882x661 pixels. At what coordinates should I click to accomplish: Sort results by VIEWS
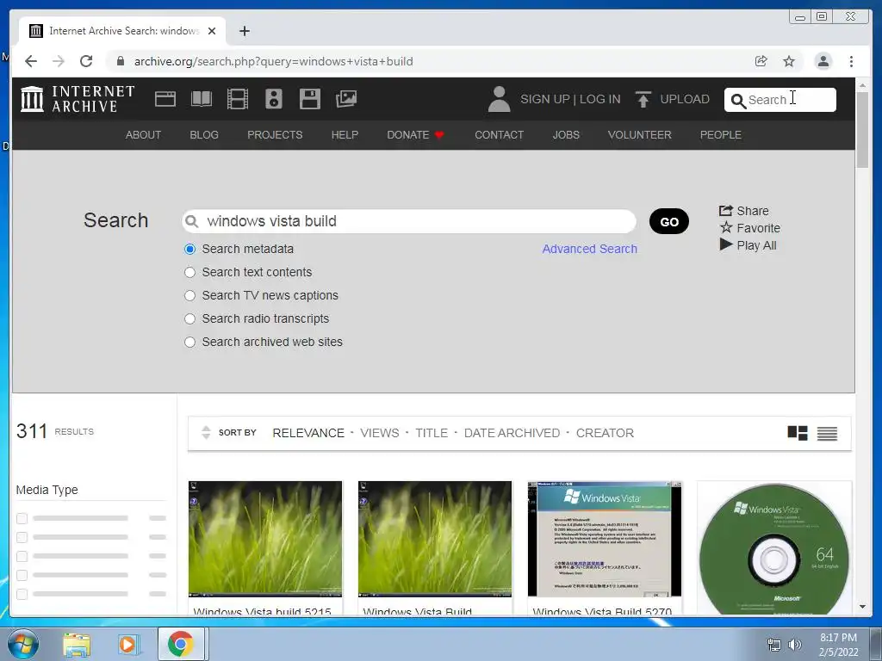point(380,433)
